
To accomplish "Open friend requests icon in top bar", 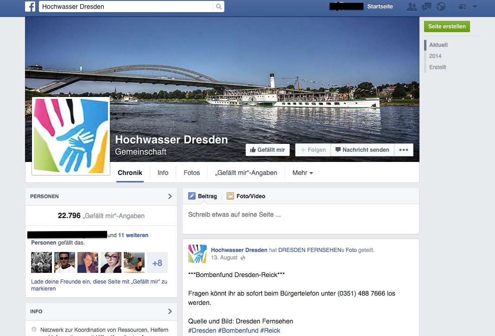I will (412, 6).
